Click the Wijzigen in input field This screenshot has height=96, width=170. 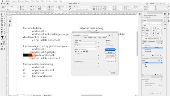pyautogui.click(x=85, y=47)
